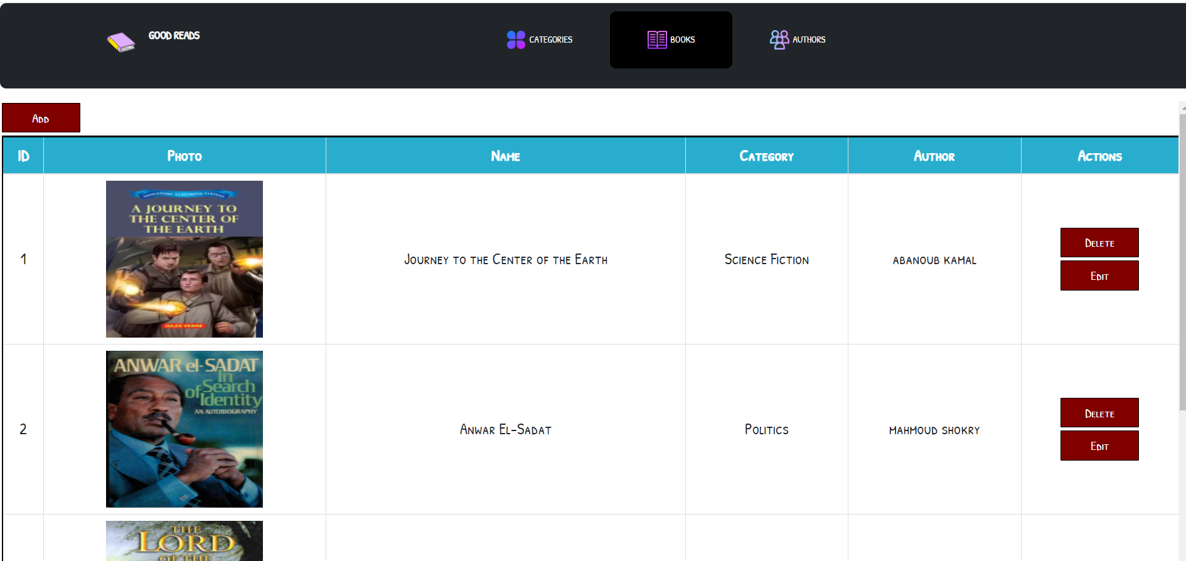Click the Actions column header

[1099, 156]
